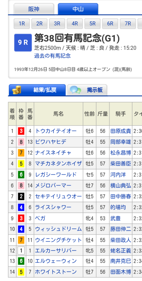Click jockey 田原成貴 link
The height and width of the screenshot is (281, 142).
121,131
